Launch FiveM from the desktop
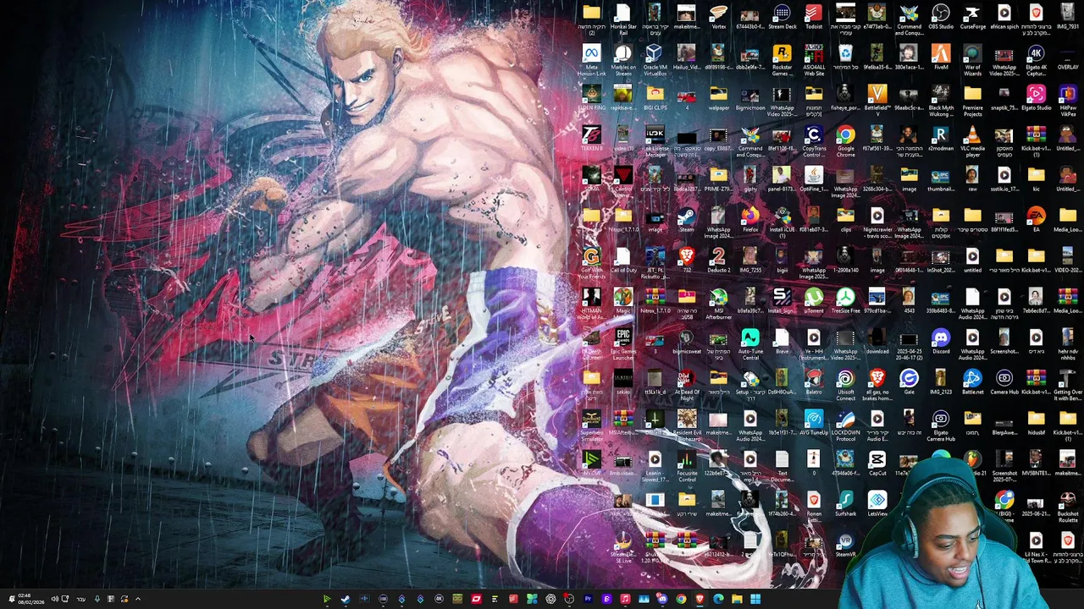The image size is (1084, 609). click(940, 58)
